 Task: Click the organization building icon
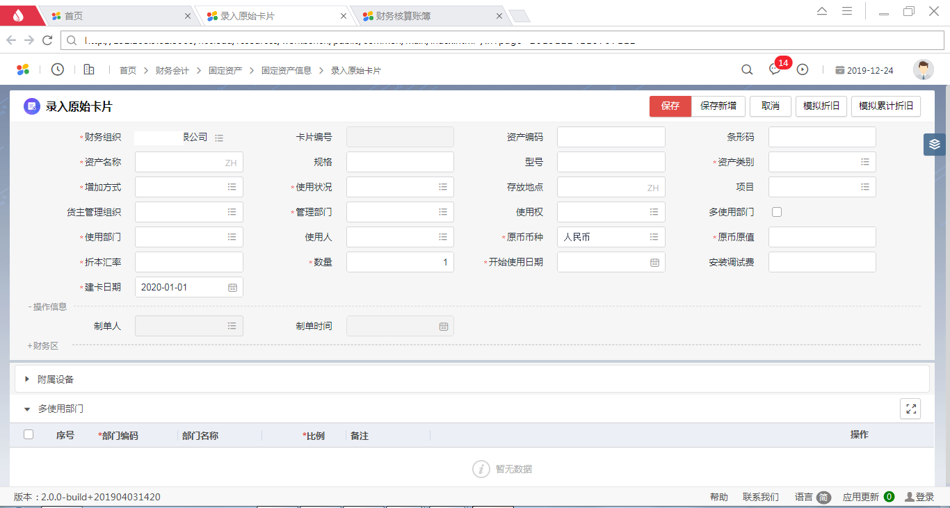point(89,69)
